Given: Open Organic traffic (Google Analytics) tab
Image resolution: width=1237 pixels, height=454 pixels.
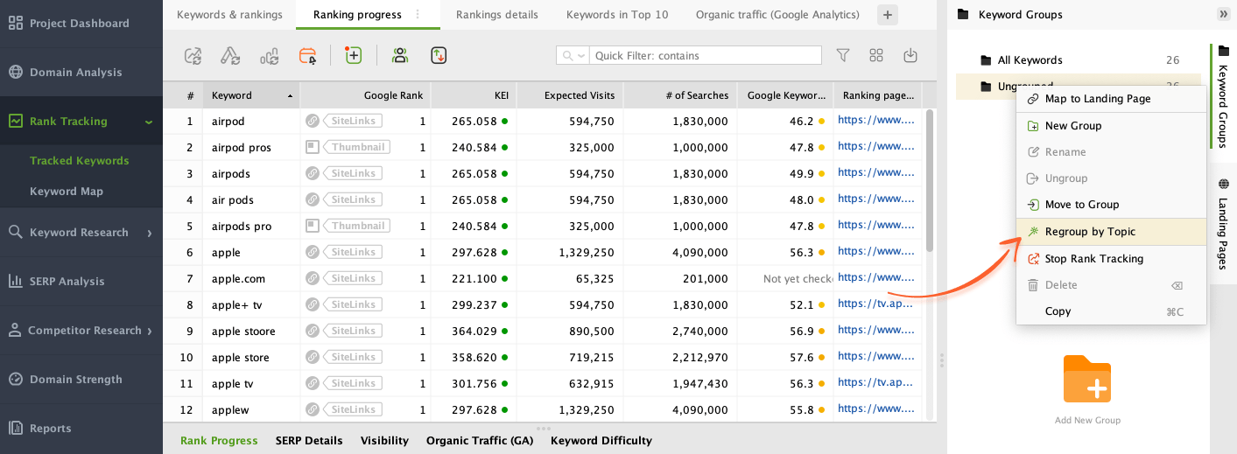Looking at the screenshot, I should coord(777,14).
